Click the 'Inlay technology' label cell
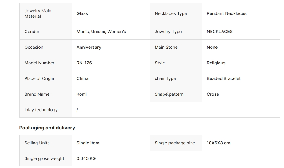This screenshot has width=284, height=168. 41,110
